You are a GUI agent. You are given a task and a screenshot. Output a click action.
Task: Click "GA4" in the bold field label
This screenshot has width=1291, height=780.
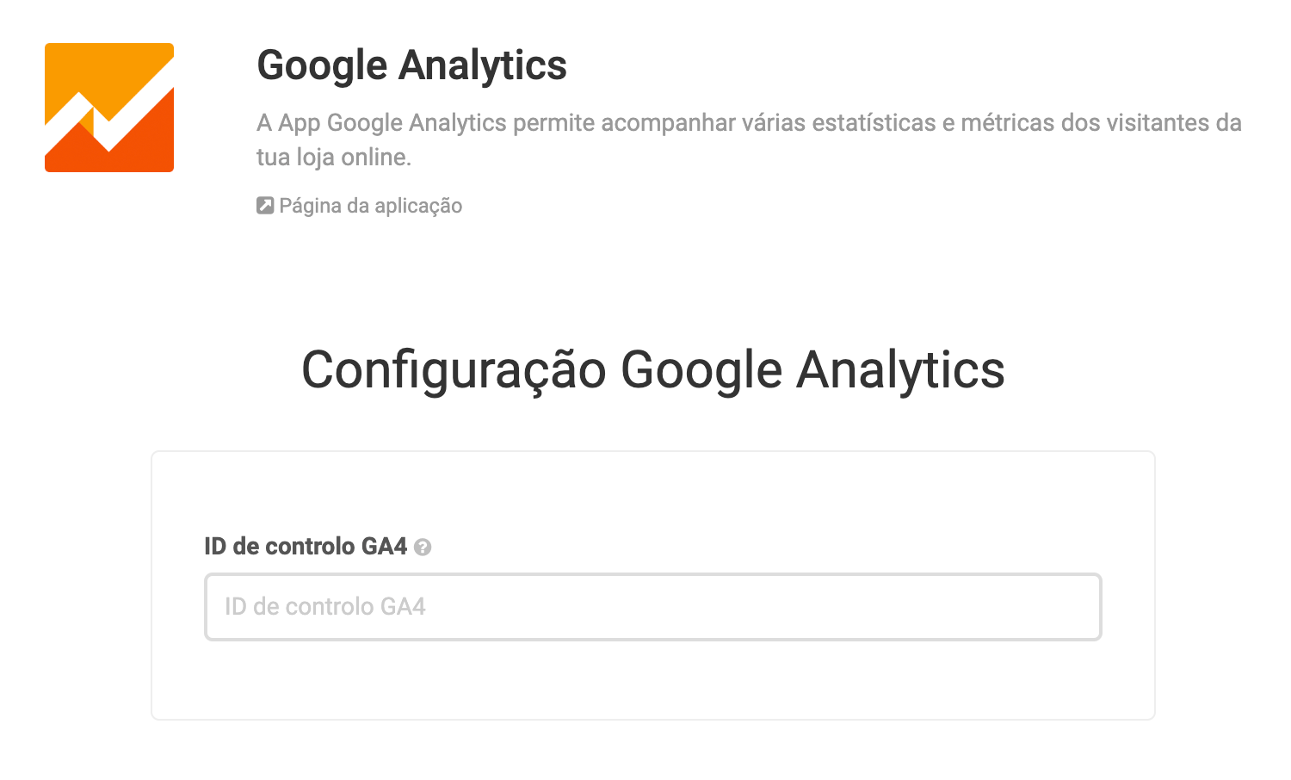coord(384,547)
